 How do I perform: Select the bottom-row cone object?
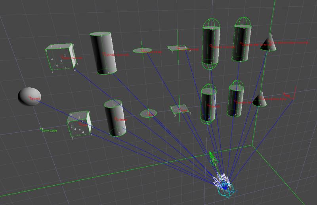coord(260,100)
